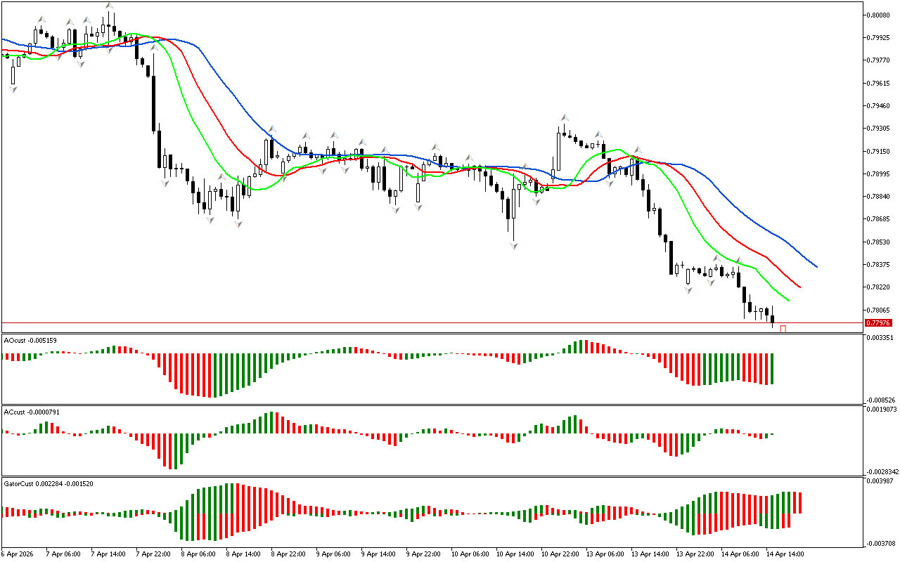Click the 0.80080 price axis label
Image resolution: width=900 pixels, height=562 pixels.
tap(880, 15)
